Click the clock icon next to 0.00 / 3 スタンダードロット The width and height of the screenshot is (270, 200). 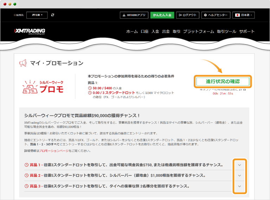[90, 93]
